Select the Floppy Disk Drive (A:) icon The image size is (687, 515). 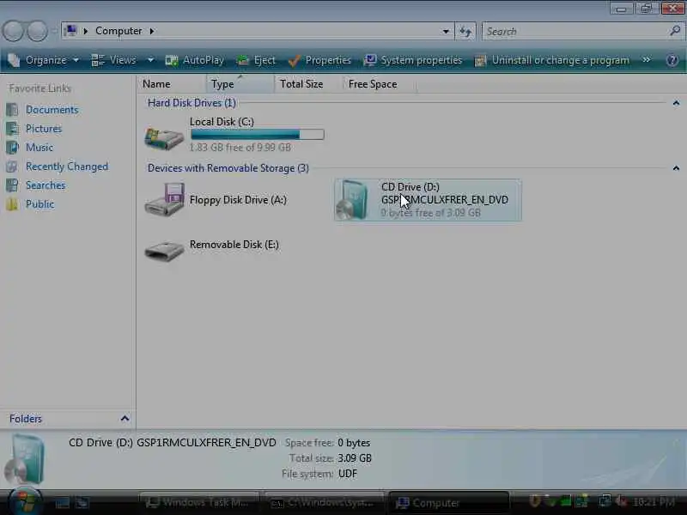click(164, 200)
